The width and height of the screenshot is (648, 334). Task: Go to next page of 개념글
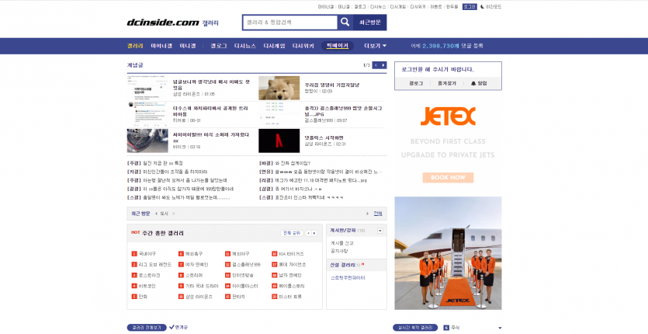(x=383, y=65)
